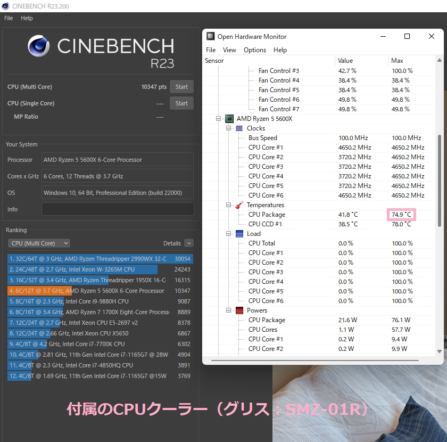Viewport: 447px width, 442px height.
Task: Click the red Powers group icon
Action: (x=239, y=310)
